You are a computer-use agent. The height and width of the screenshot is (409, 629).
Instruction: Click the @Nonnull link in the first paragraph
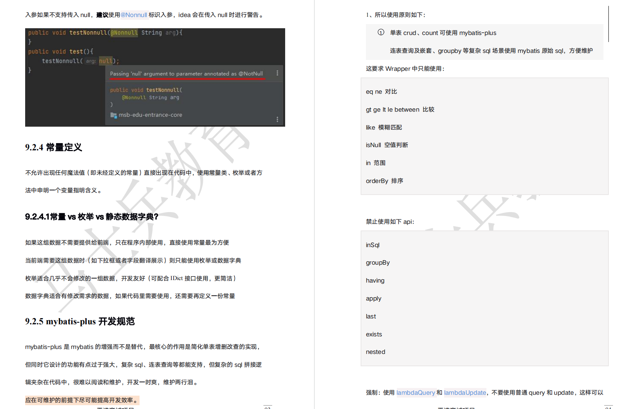click(x=134, y=15)
